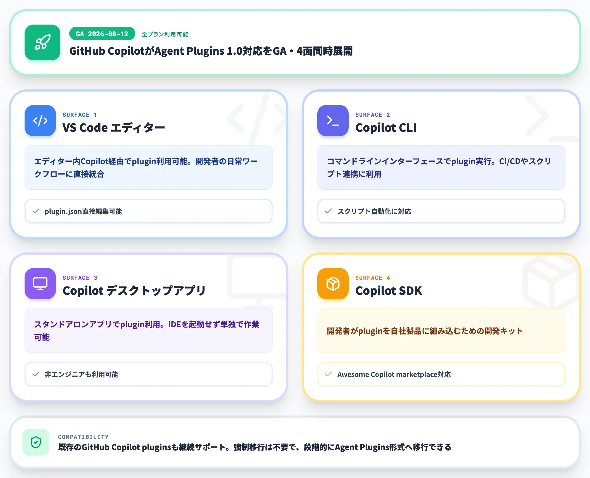Image resolution: width=590 pixels, height=478 pixels.
Task: Click the green rocket icon
Action: pos(42,42)
